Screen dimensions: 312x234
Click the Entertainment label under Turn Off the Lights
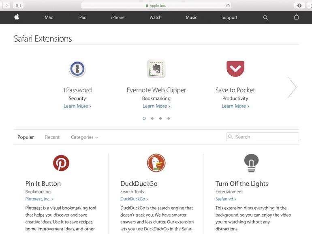[x=229, y=191]
